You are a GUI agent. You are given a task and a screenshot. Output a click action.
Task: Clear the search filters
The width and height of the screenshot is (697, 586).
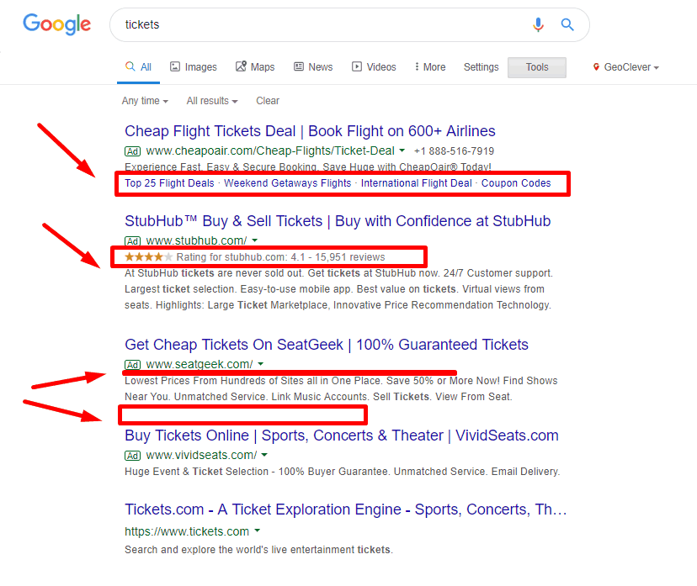[268, 101]
